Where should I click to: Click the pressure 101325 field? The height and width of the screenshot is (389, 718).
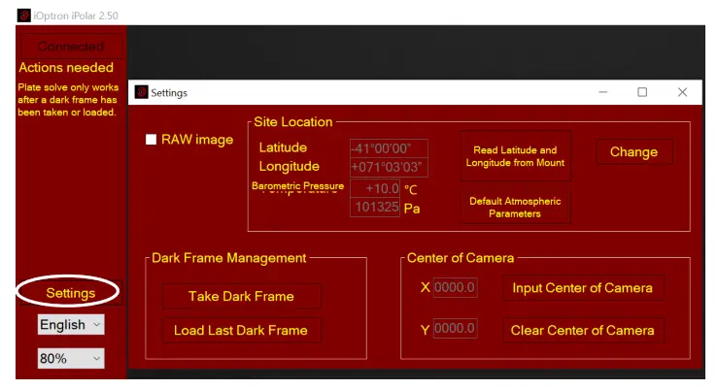point(375,207)
